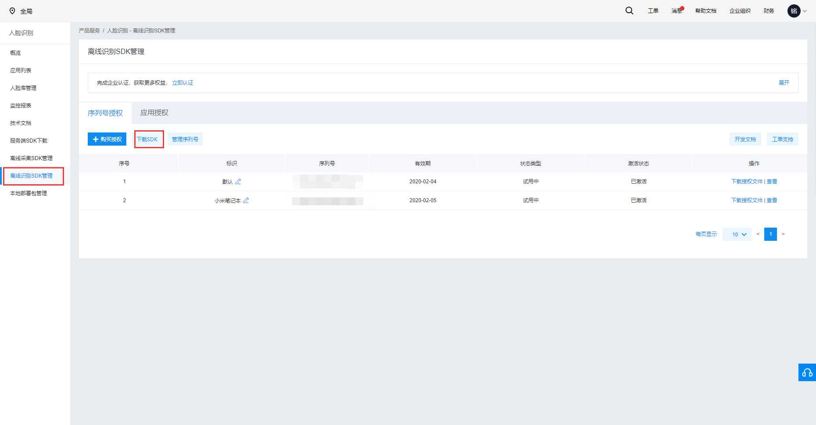This screenshot has width=816, height=425.
Task: Open the page size dropdown showing 10
Action: 737,234
